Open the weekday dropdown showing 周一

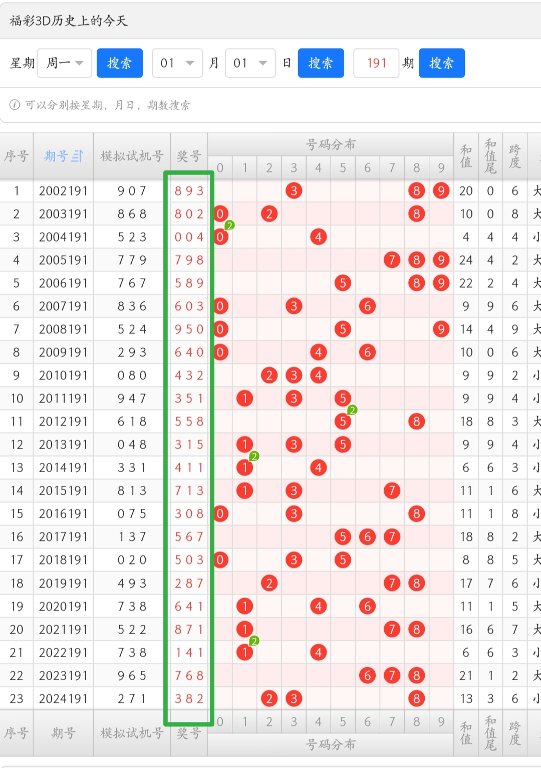point(65,63)
